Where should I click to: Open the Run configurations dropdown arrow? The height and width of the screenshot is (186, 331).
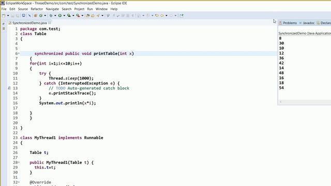pyautogui.click(x=64, y=16)
